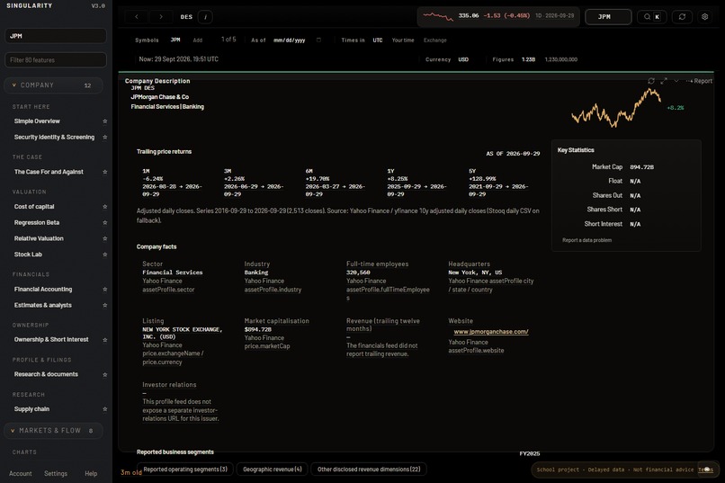Image resolution: width=725 pixels, height=483 pixels.
Task: Select Geographic revenue (4) tab
Action: pyautogui.click(x=273, y=470)
